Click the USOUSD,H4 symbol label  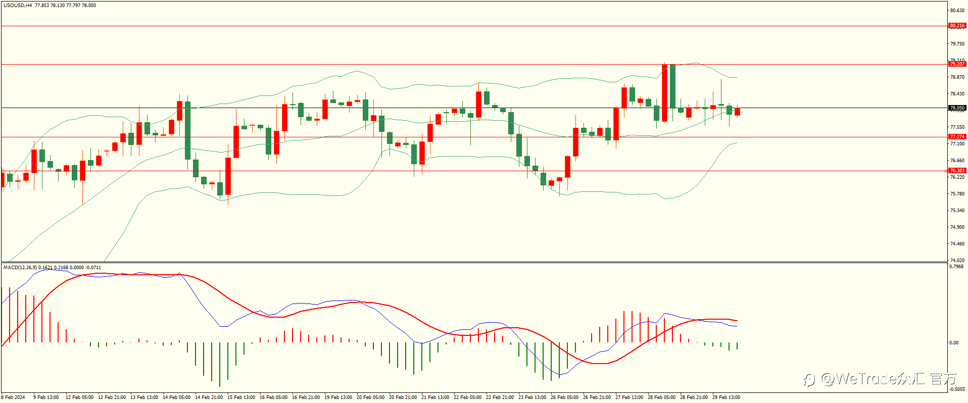[x=18, y=6]
